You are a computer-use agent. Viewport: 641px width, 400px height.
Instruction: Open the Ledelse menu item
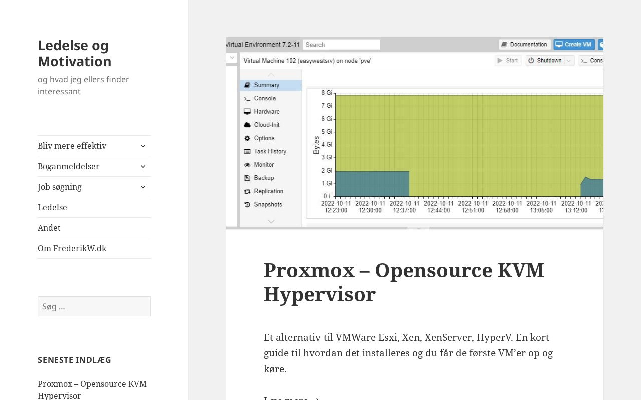click(52, 207)
